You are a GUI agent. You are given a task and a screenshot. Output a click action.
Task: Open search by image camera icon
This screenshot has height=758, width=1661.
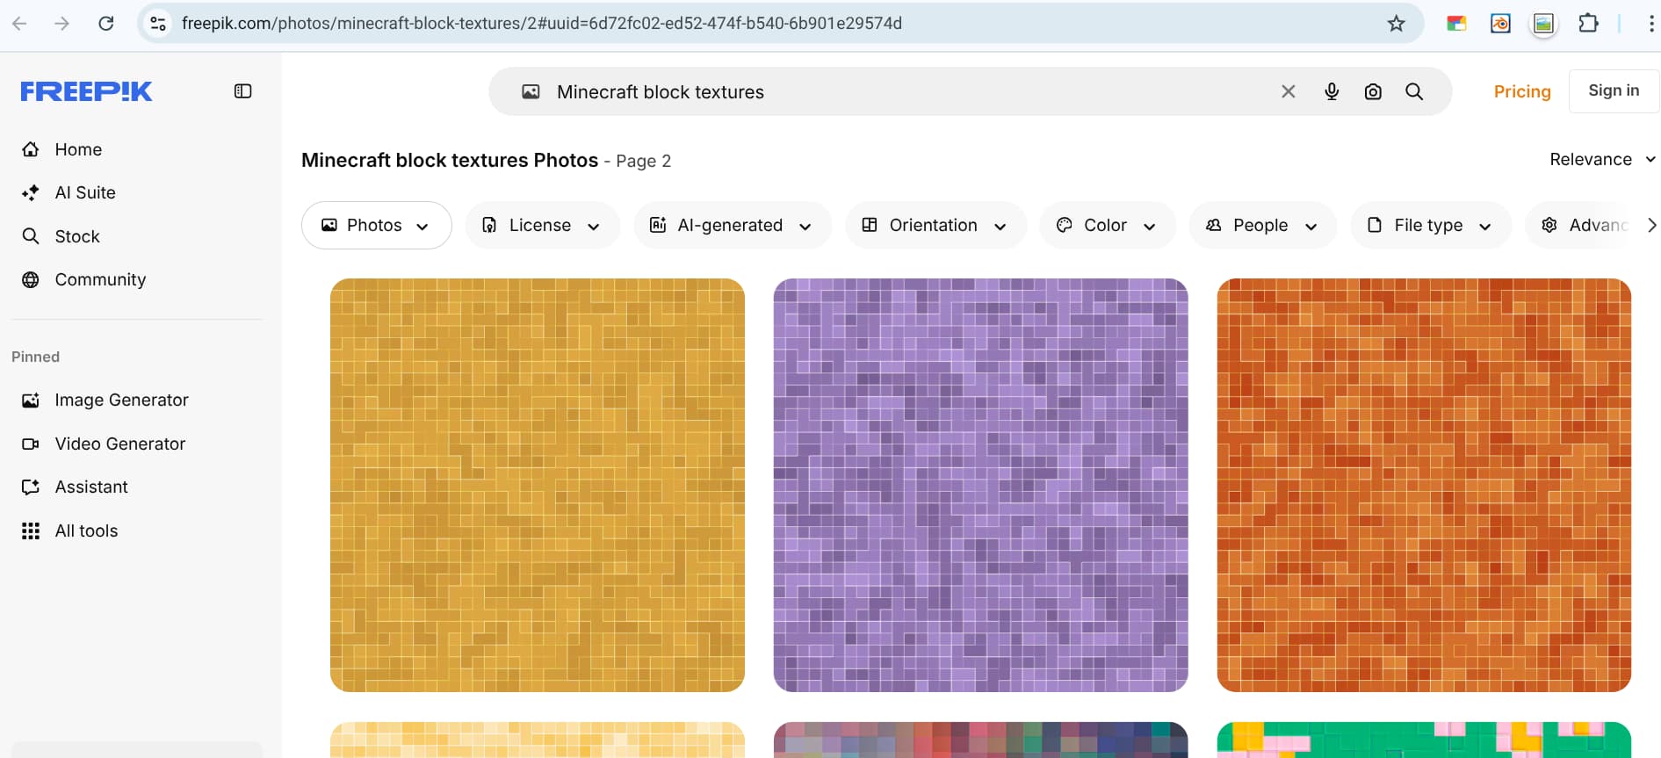pyautogui.click(x=1373, y=91)
